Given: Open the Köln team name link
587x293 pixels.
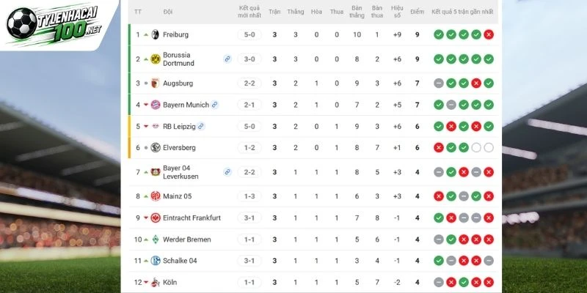Looking at the screenshot, I should 169,282.
